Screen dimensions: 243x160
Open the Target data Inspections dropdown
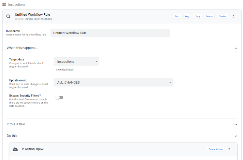(x=76, y=62)
